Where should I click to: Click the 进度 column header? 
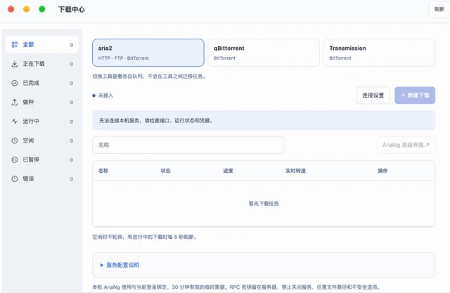point(228,171)
